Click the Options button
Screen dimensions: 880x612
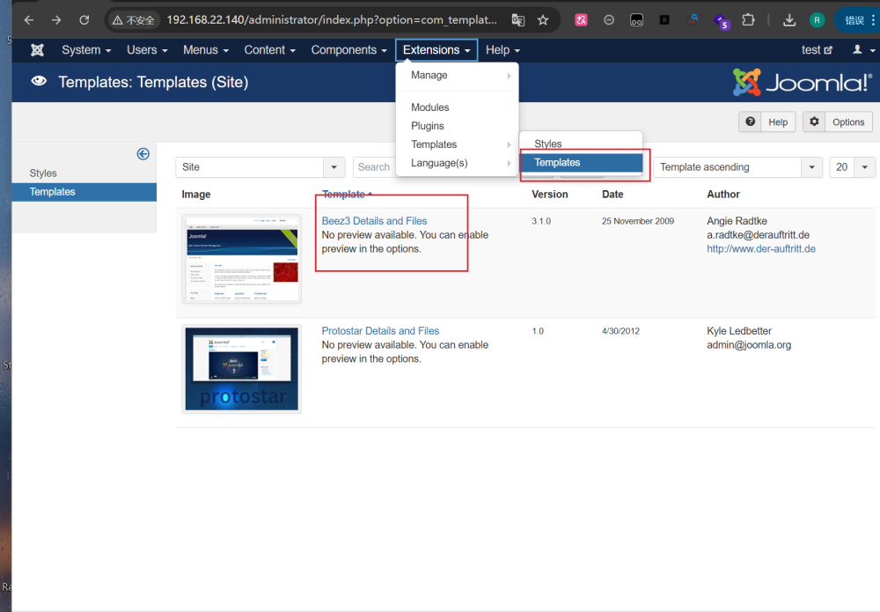[839, 122]
